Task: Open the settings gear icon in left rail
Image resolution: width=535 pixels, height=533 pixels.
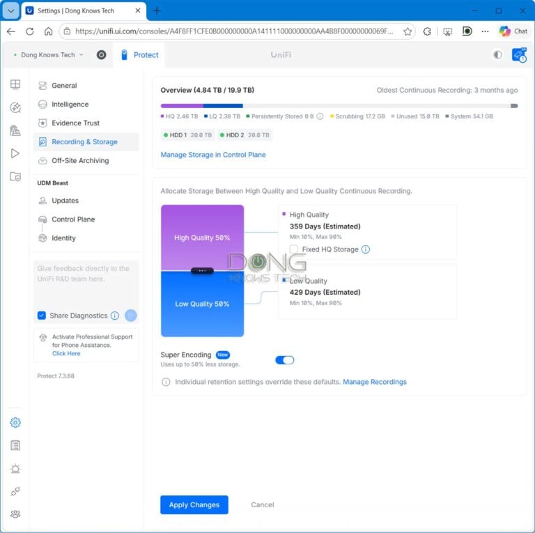Action: (15, 422)
